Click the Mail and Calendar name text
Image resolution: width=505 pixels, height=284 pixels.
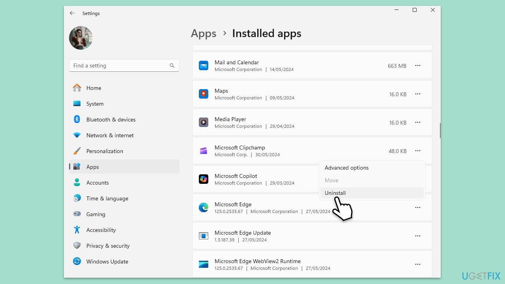pyautogui.click(x=237, y=62)
